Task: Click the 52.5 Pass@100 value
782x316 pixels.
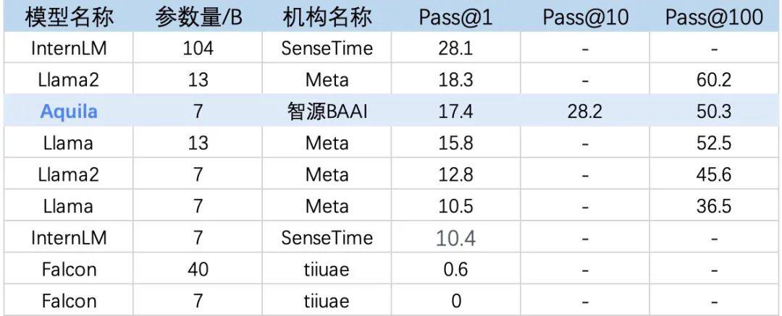Action: [x=714, y=143]
